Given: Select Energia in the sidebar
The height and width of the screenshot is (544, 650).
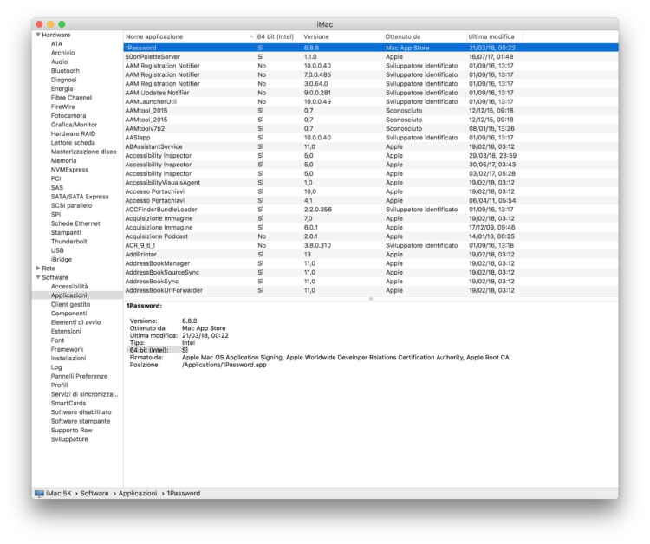Looking at the screenshot, I should point(62,88).
